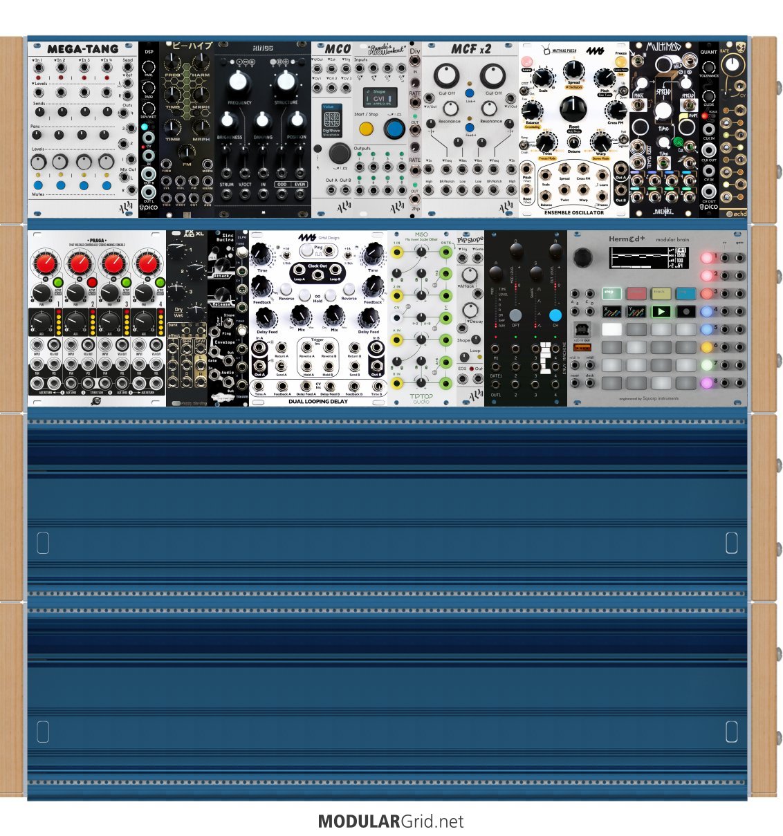Screen dimensions: 783x836
Task: Click the blue CH button on Envy Machine
Action: coord(555,315)
